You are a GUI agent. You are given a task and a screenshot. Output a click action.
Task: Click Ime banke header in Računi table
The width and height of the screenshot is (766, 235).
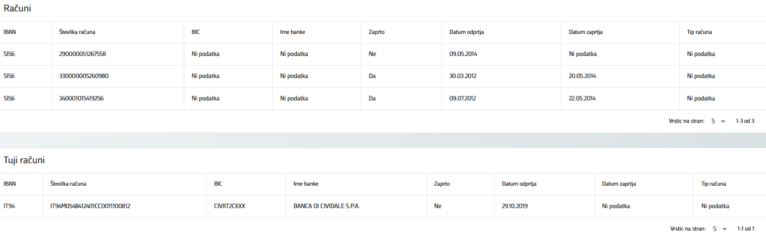click(x=292, y=32)
